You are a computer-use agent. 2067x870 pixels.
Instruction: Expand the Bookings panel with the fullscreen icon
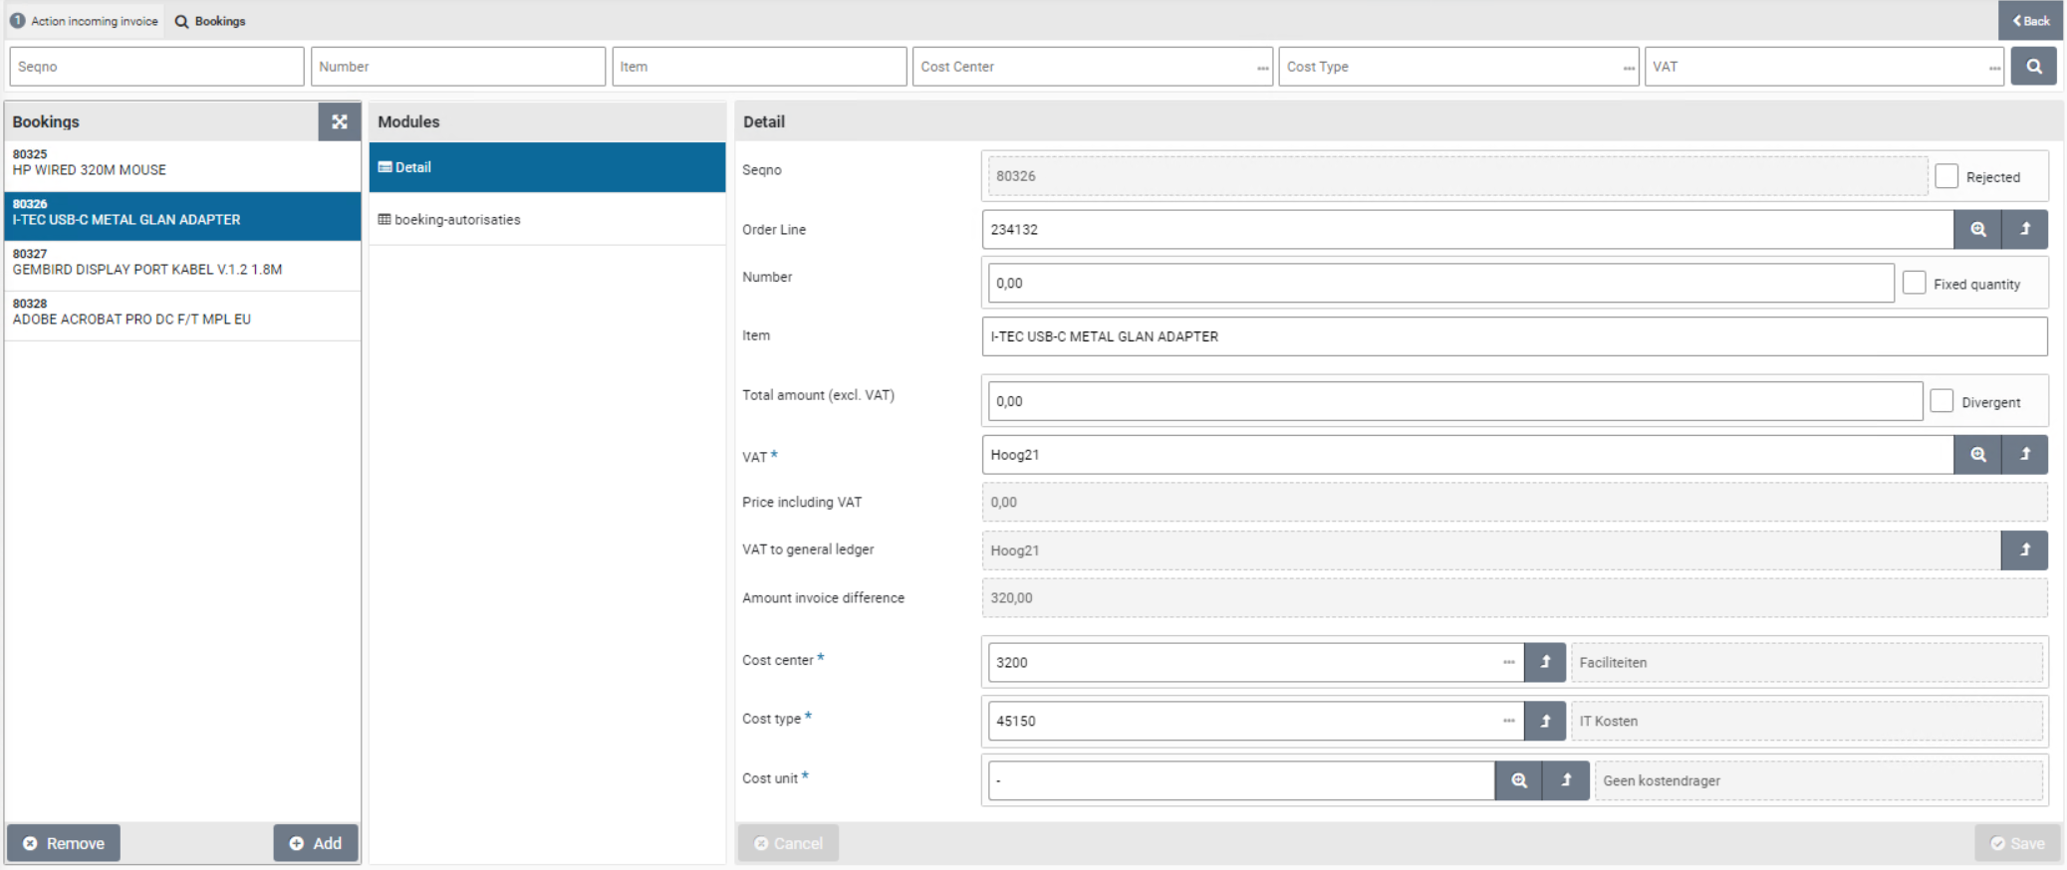339,121
